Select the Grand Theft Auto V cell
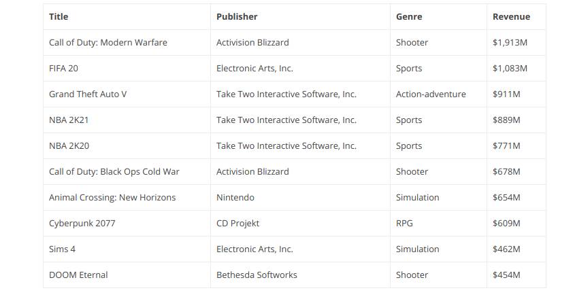This screenshot has width=575, height=297. coord(88,94)
